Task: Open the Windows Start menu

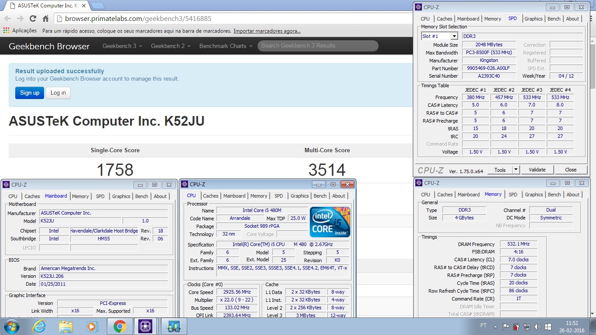Action: tap(11, 326)
